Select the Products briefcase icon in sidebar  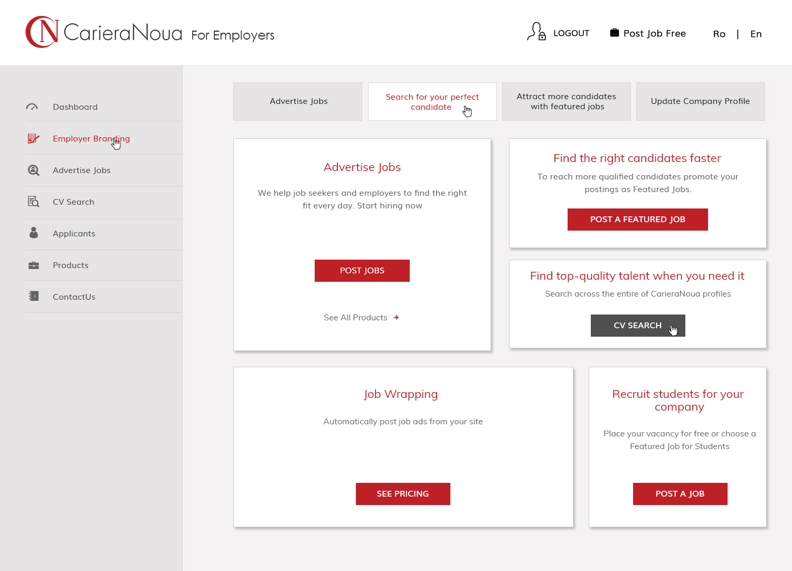33,265
